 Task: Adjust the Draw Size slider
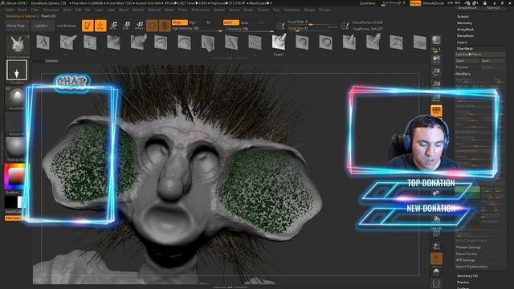pyautogui.click(x=312, y=28)
